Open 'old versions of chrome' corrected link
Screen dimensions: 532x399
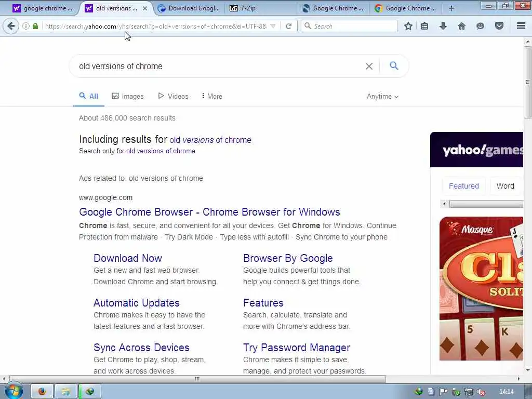point(210,140)
